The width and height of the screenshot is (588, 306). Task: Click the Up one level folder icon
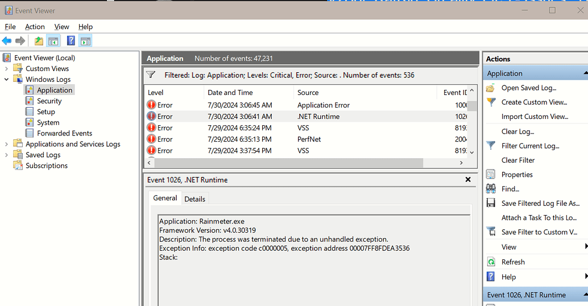[39, 41]
